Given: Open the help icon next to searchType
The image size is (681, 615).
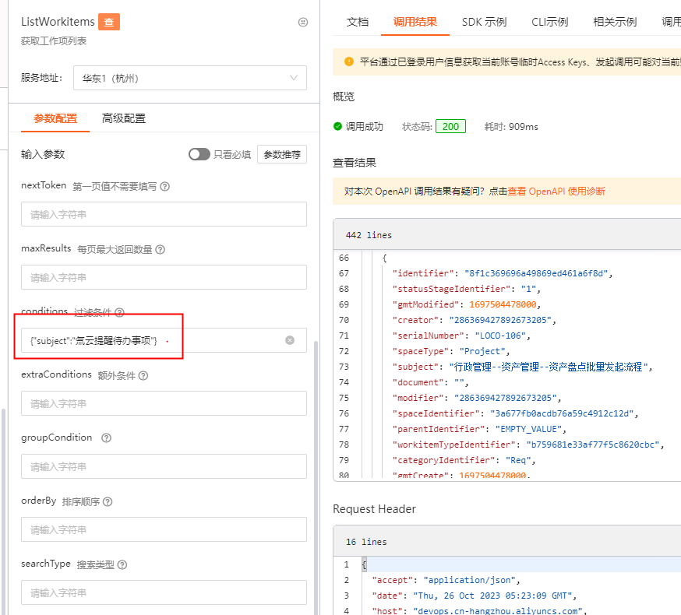Looking at the screenshot, I should click(122, 564).
